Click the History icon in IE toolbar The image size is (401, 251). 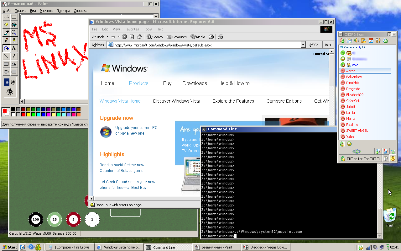coord(211,37)
